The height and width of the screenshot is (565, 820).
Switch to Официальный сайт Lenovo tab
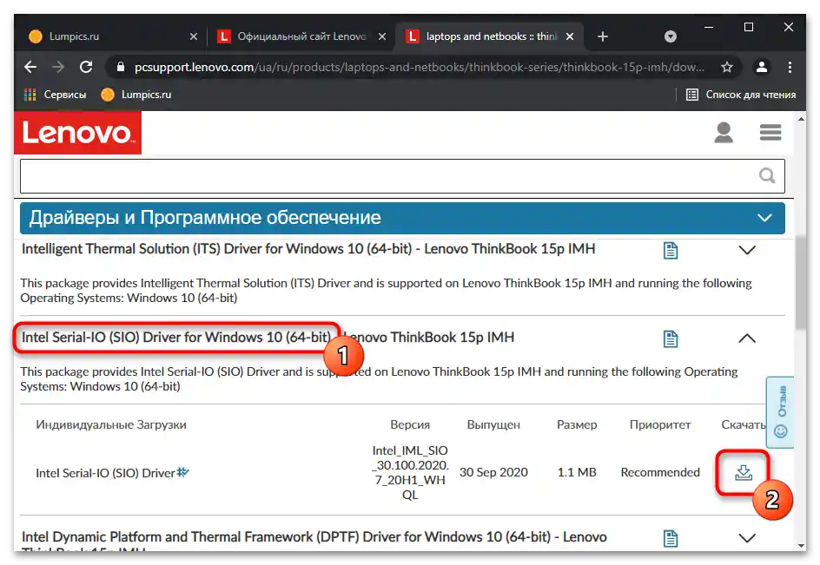[x=301, y=36]
